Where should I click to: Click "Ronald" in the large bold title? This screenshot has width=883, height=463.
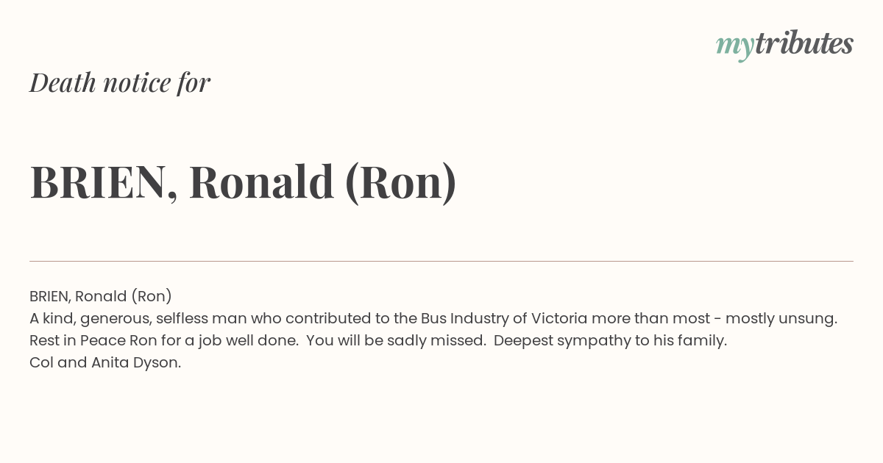pyautogui.click(x=261, y=182)
